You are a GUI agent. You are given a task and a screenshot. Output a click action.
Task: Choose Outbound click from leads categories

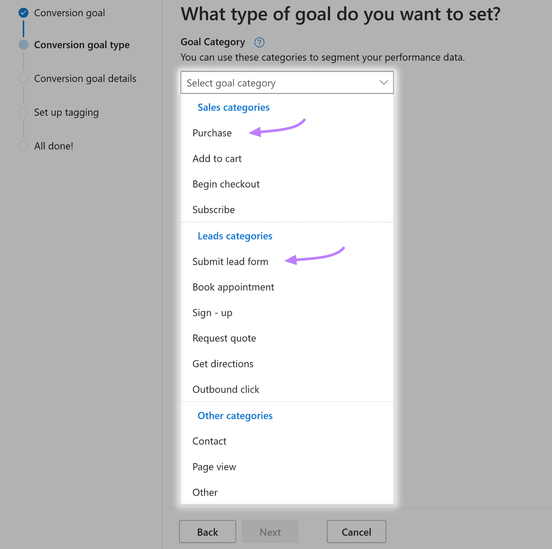[226, 389]
